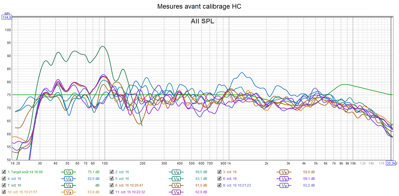Image resolution: width=399 pixels, height=196 pixels.
Task: Click the blue 1/6 smoothing icon for trace 4
Action: click(68, 179)
